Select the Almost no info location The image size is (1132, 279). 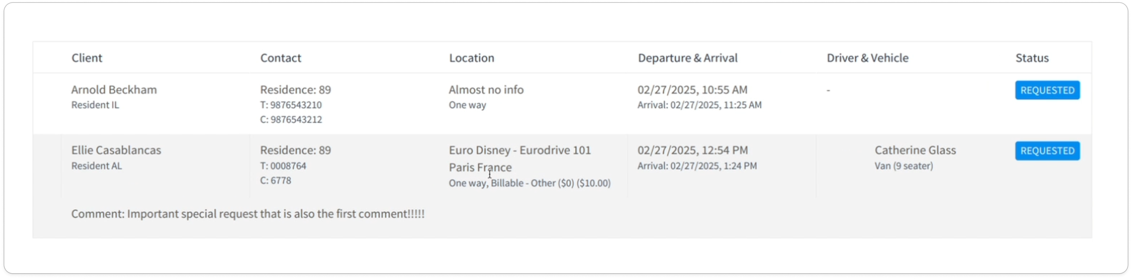pyautogui.click(x=486, y=90)
